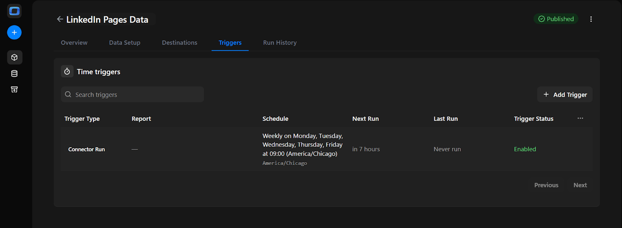Select the Triggers tab
This screenshot has width=622, height=228.
tap(230, 43)
